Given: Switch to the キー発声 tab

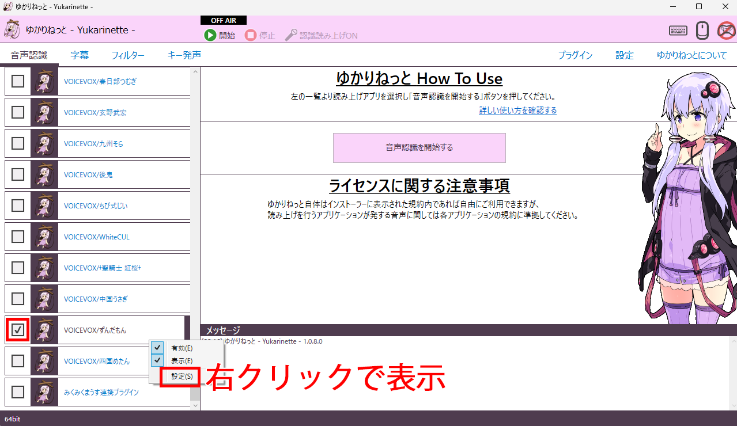Looking at the screenshot, I should [x=184, y=55].
